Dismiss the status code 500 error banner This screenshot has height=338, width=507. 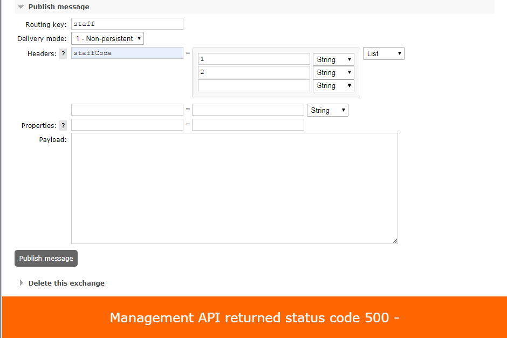point(255,317)
